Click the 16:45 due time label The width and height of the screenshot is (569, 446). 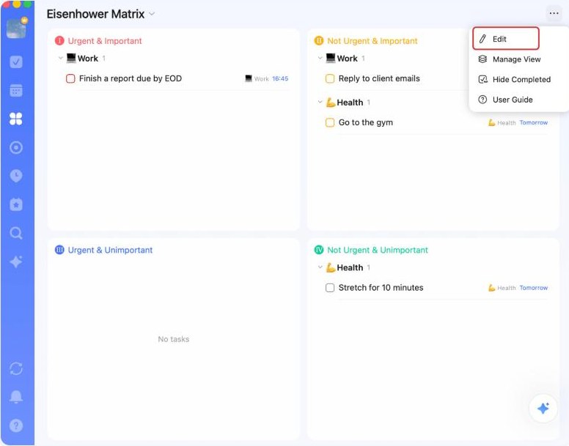pyautogui.click(x=280, y=78)
